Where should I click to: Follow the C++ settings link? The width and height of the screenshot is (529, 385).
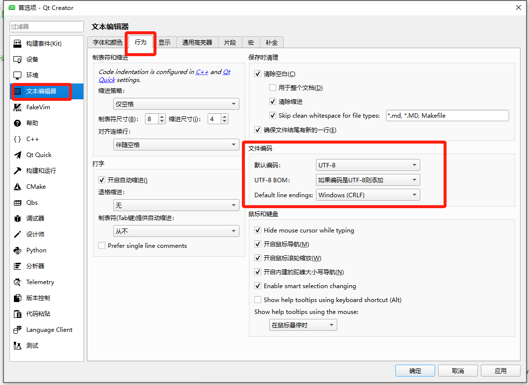202,72
